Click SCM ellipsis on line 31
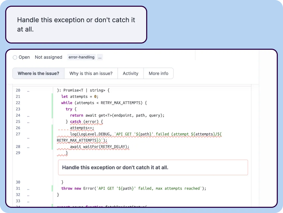Image resolution: width=283 pixels, height=213 pixels. 28,189
